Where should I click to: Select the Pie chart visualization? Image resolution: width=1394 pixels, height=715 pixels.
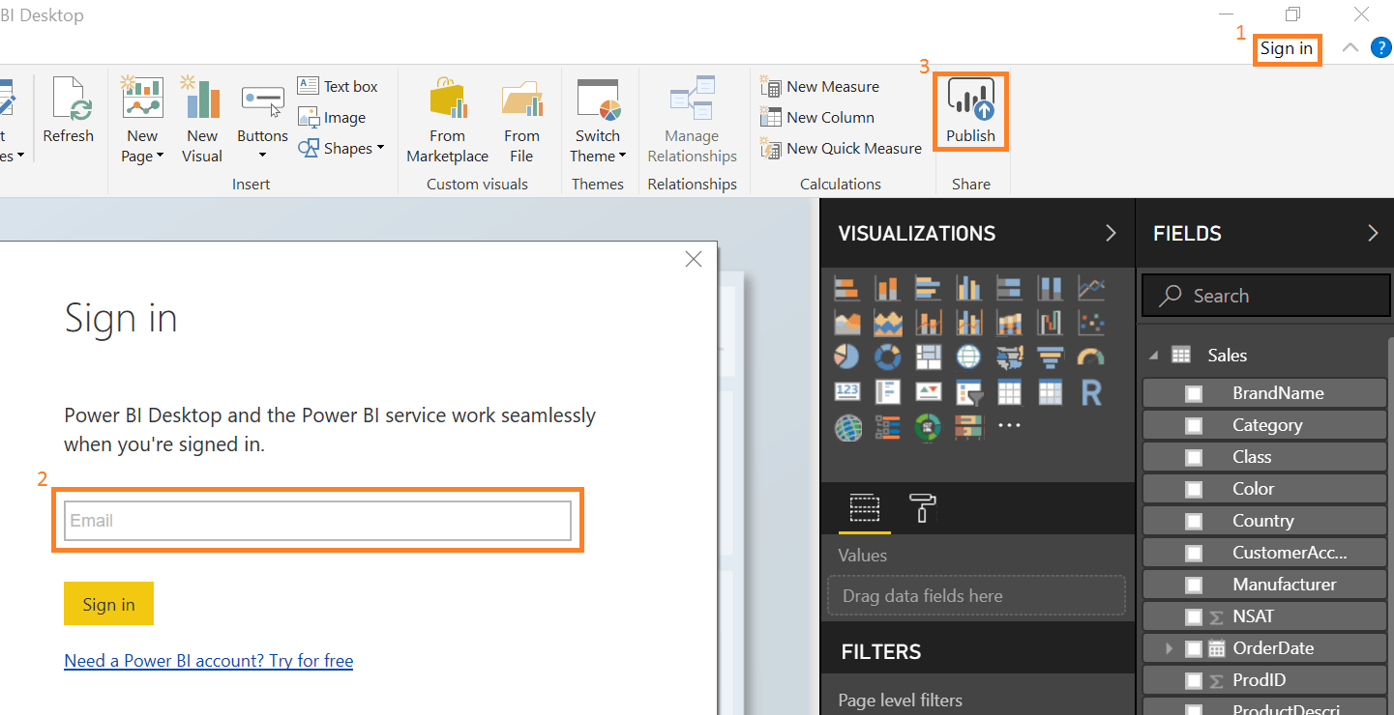tap(846, 357)
